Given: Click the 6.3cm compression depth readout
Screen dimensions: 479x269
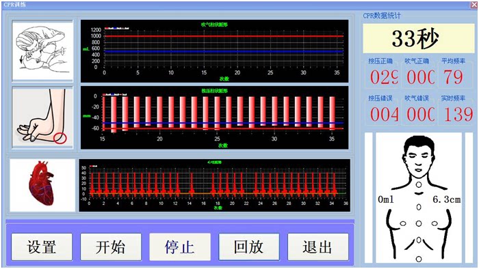Looking at the screenshot, I should pyautogui.click(x=446, y=199).
